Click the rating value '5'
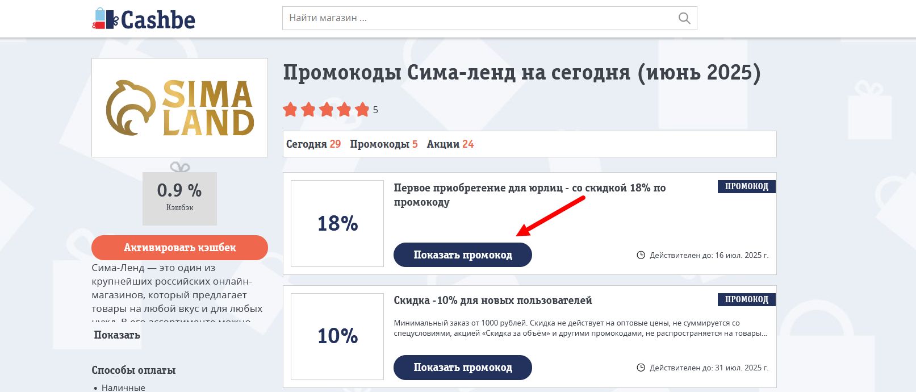Image resolution: width=916 pixels, height=392 pixels. 375,110
